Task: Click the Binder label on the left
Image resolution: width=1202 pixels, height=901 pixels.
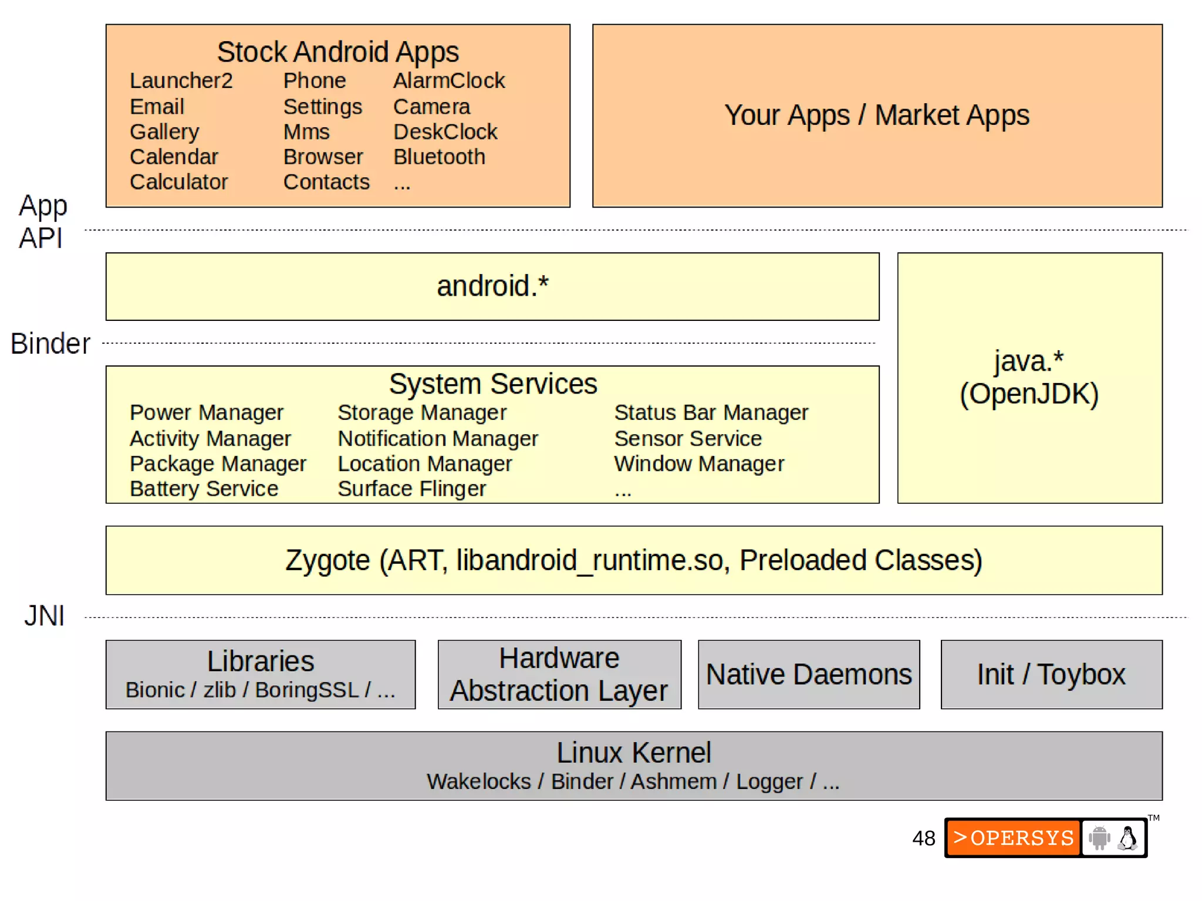Action: click(x=50, y=344)
